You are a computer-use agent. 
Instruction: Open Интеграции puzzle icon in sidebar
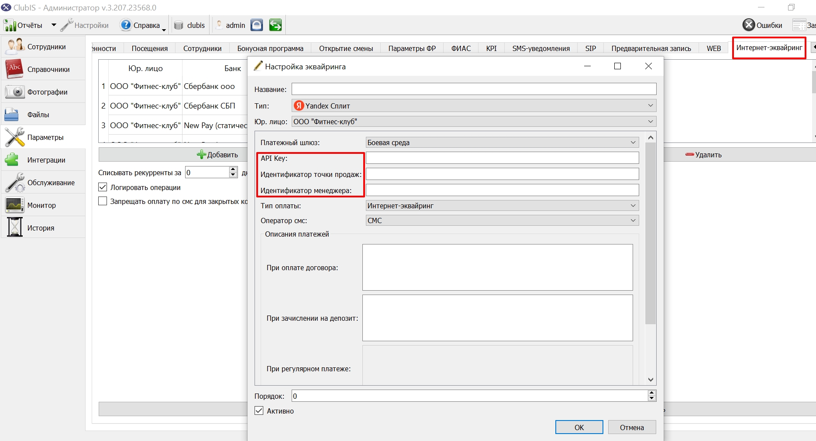[12, 160]
